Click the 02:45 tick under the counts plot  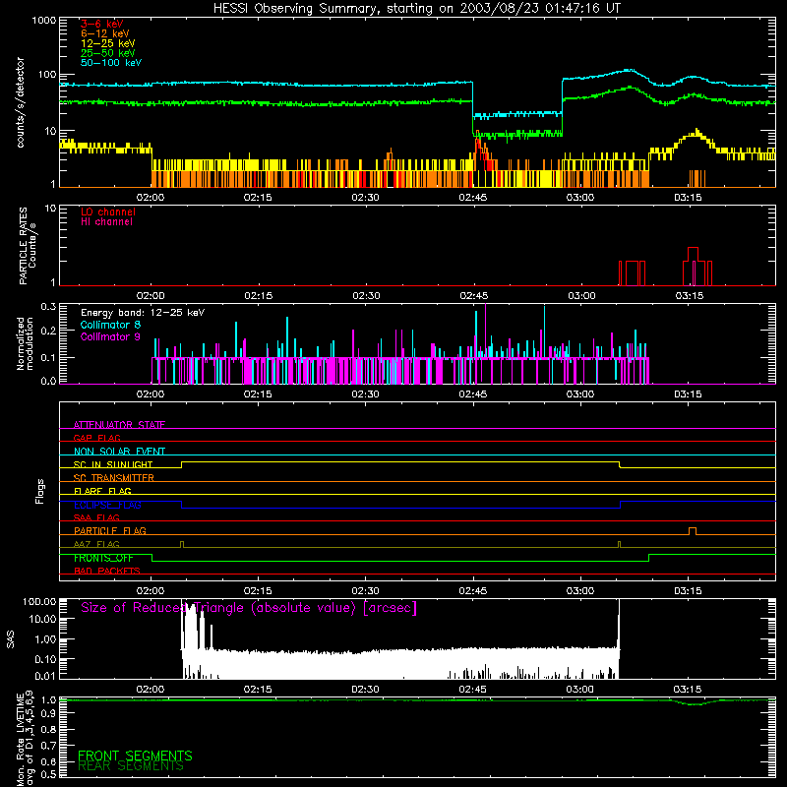pyautogui.click(x=473, y=198)
